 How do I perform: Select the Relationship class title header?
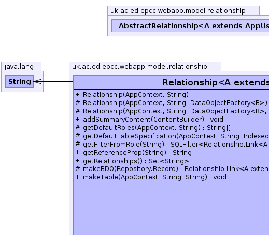[x=171, y=82]
